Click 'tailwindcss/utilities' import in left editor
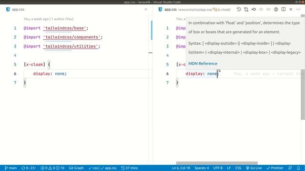The width and height of the screenshot is (305, 171). click(x=71, y=47)
